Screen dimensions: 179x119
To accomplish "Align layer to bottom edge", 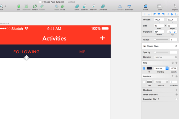I will tap(176, 14).
